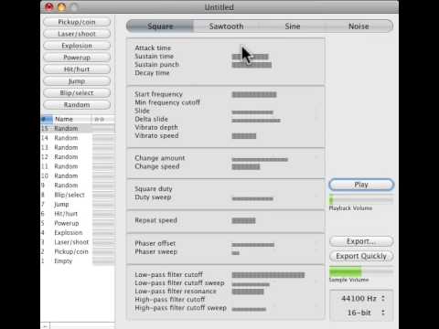This screenshot has height=329, width=439.
Task: Click the Jump preset button
Action: [77, 81]
